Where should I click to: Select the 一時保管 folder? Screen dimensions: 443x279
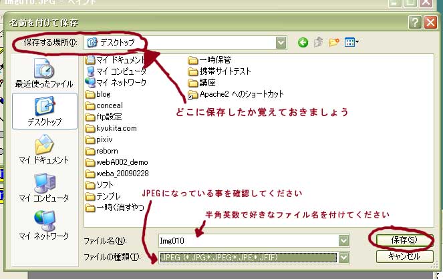pos(210,60)
